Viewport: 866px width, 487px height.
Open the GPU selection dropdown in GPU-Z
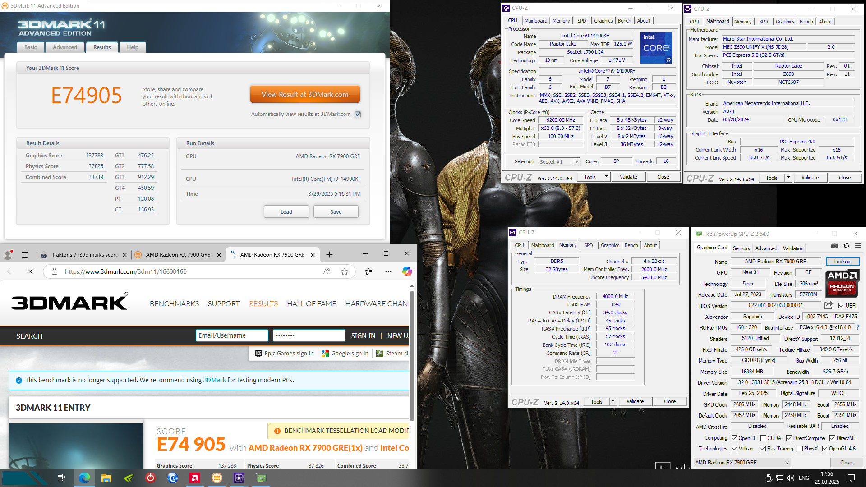(742, 463)
